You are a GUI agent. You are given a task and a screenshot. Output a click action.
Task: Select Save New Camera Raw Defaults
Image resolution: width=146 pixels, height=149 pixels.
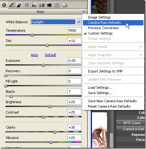tap(112, 101)
